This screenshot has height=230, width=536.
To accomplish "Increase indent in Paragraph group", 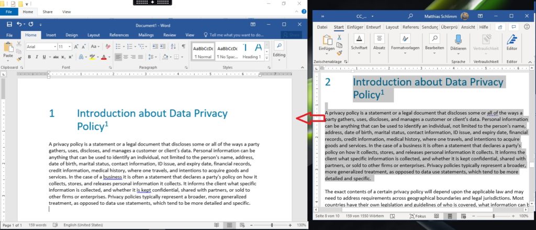I will (x=163, y=47).
